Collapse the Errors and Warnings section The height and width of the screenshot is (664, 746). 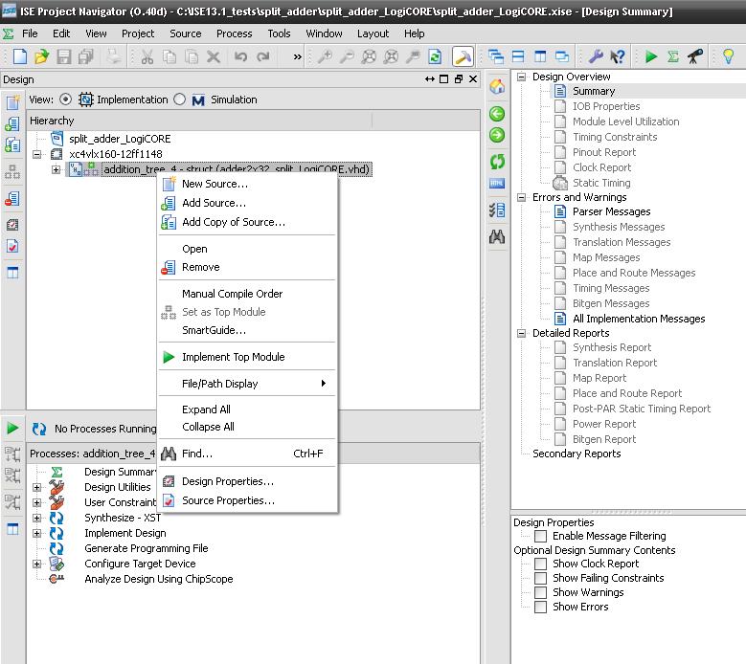click(x=522, y=197)
